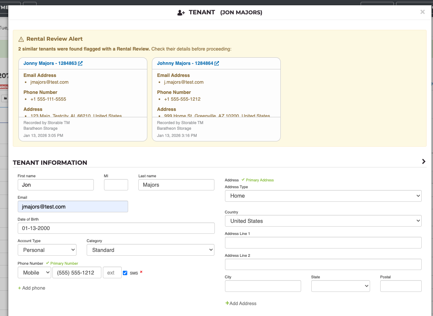Open the Account Type dropdown
This screenshot has width=433, height=316.
[x=47, y=250]
